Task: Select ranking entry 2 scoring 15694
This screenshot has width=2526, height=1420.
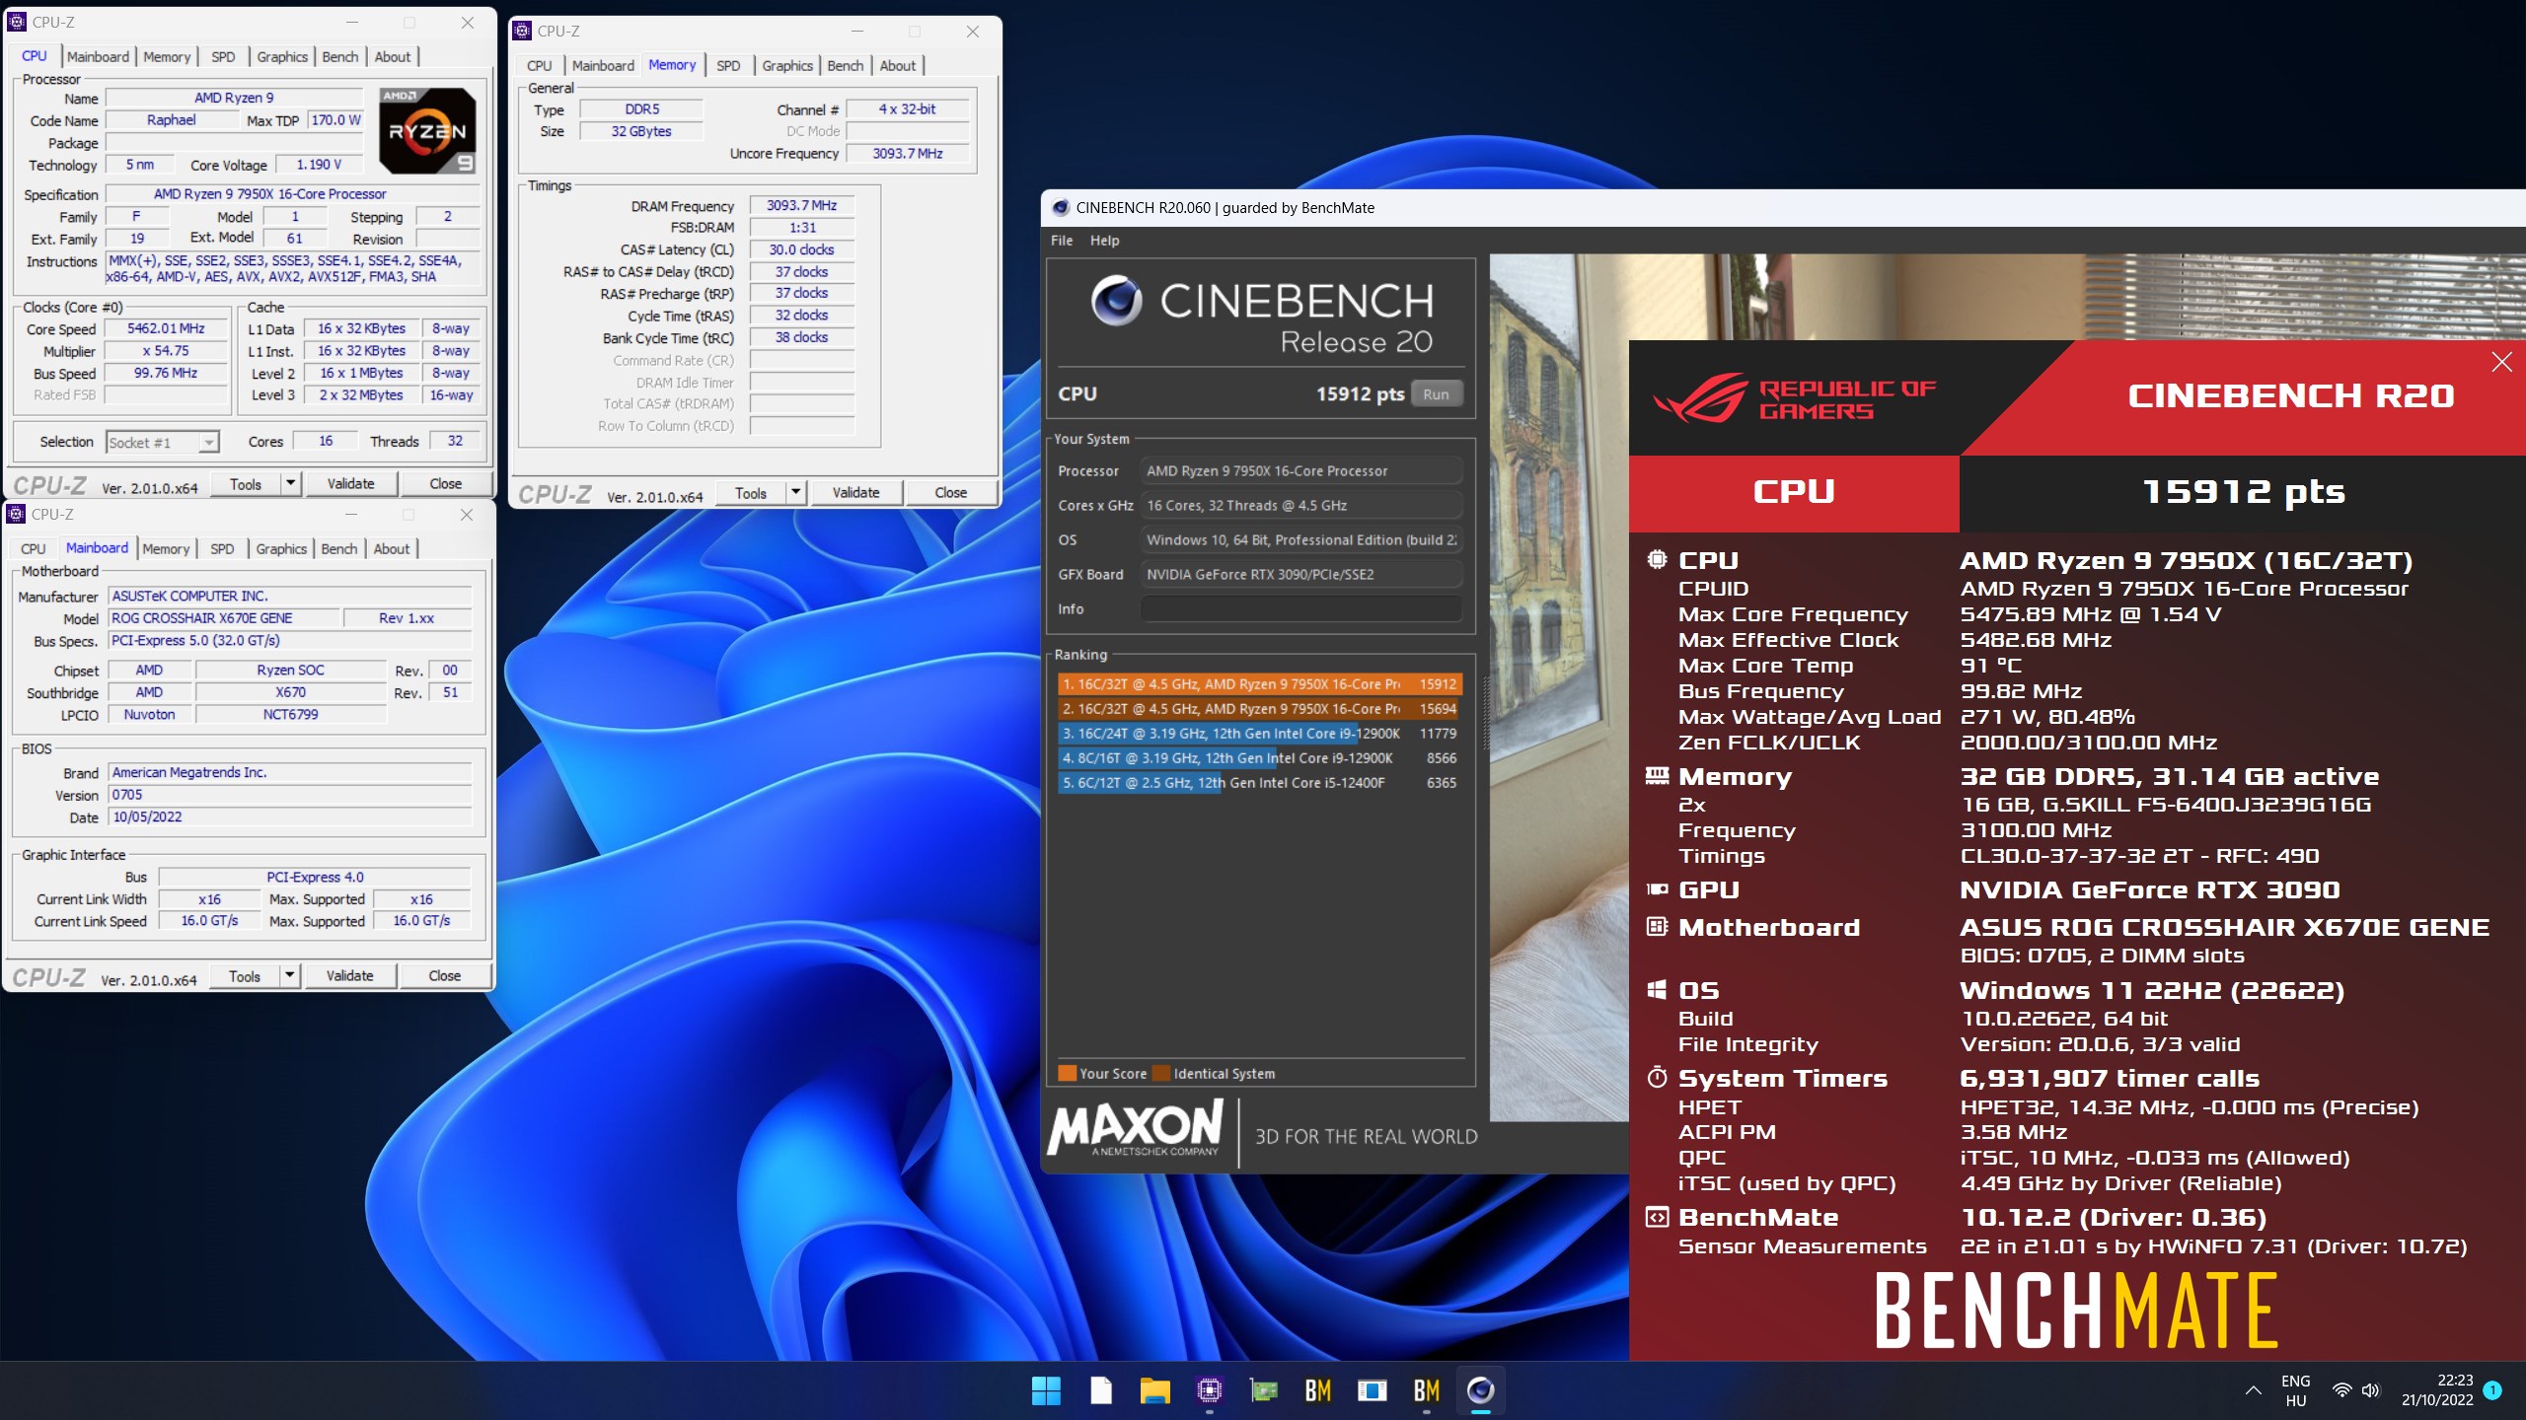Action: [1258, 709]
